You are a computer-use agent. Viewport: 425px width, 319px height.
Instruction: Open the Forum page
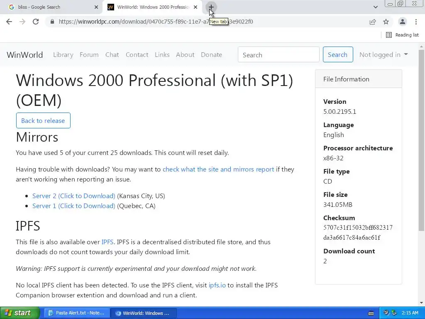click(x=89, y=55)
